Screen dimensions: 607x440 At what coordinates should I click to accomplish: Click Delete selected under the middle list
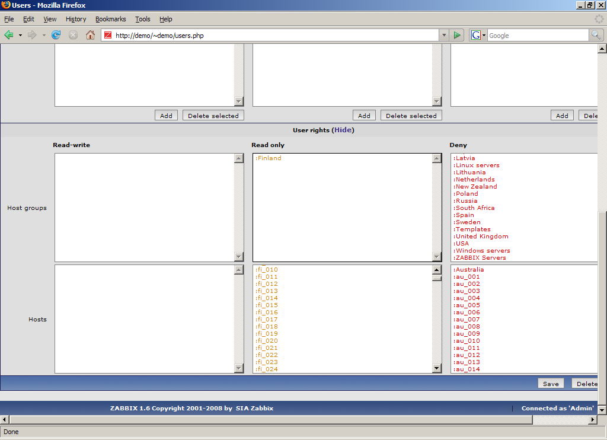(x=411, y=116)
